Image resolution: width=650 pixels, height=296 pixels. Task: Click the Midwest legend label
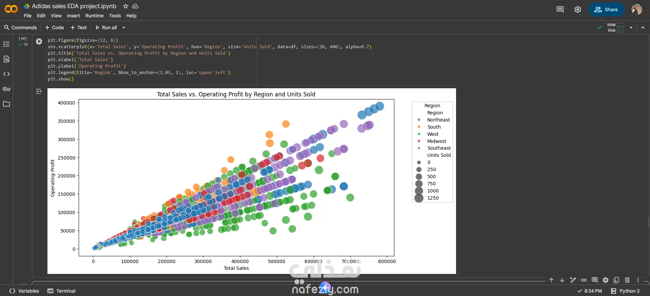click(437, 141)
